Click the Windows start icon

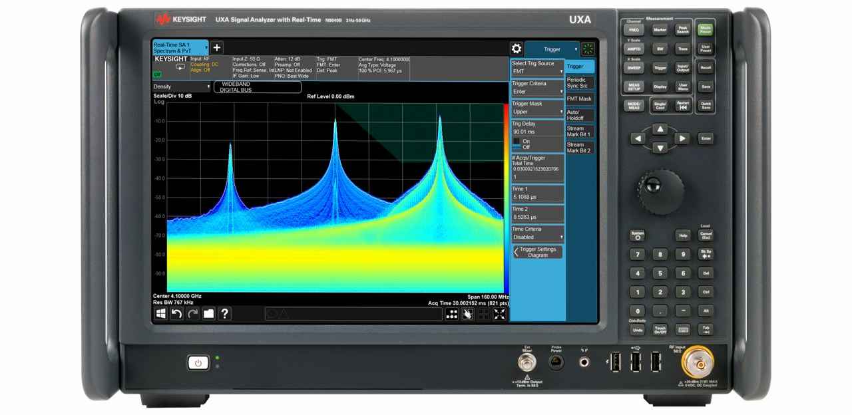tap(161, 313)
